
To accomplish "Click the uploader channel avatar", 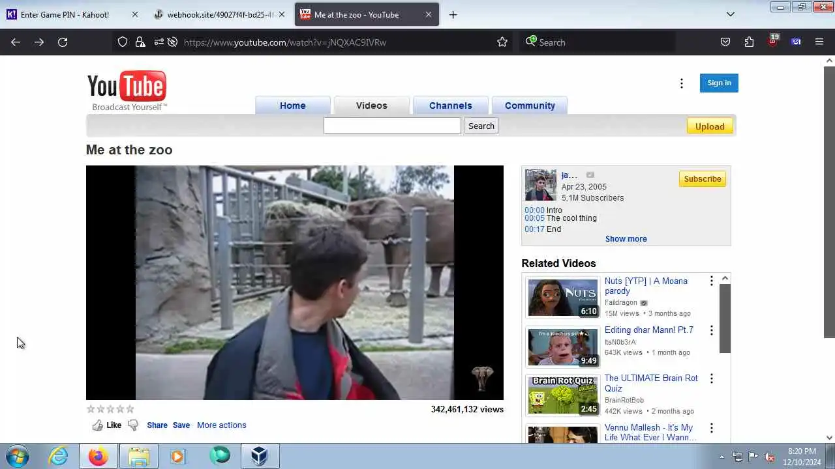I will click(x=541, y=186).
